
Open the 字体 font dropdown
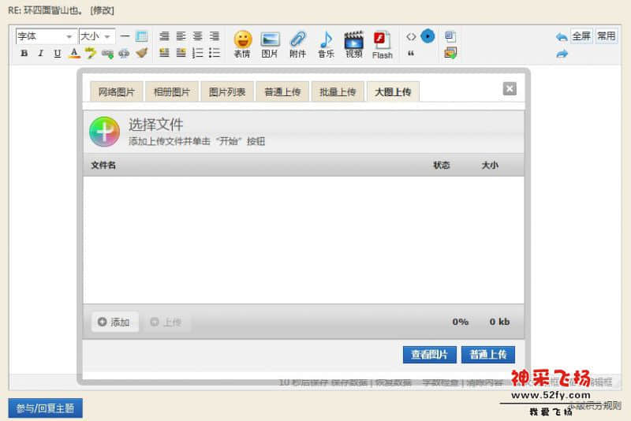[47, 36]
